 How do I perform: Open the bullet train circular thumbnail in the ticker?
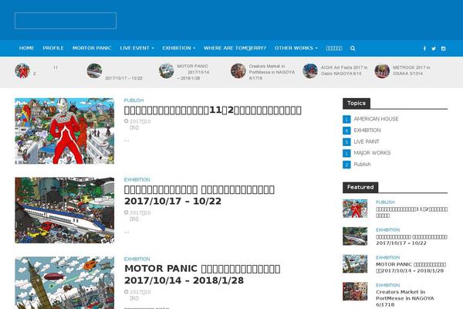point(94,71)
